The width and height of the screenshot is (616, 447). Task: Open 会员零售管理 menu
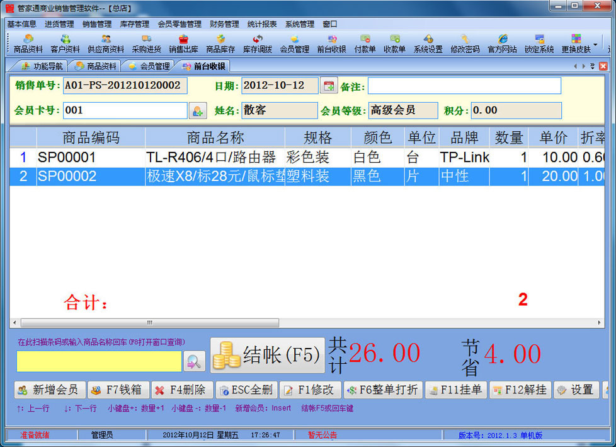pos(180,24)
